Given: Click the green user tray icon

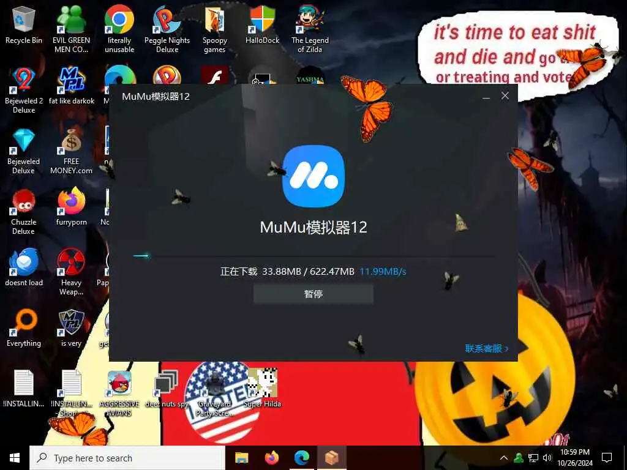Looking at the screenshot, I should tap(519, 458).
